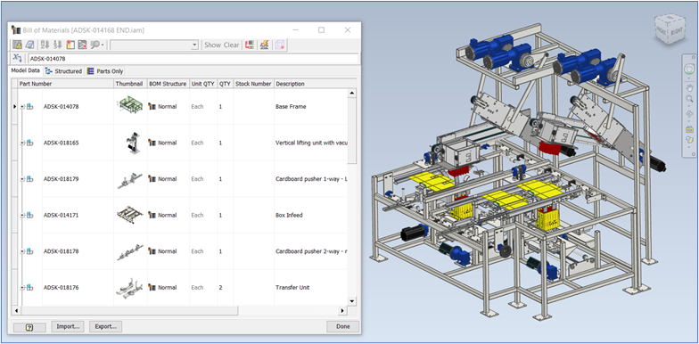699x344 pixels.
Task: Click the first Export BOM toolbar icon
Action: click(x=18, y=45)
